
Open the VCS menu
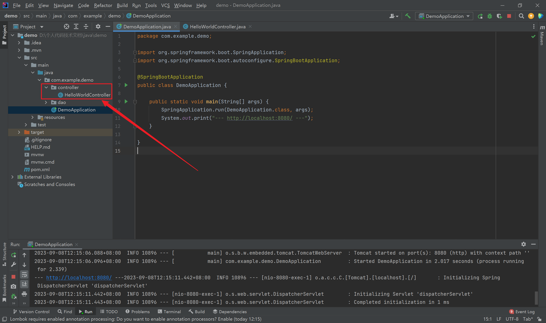166,6
